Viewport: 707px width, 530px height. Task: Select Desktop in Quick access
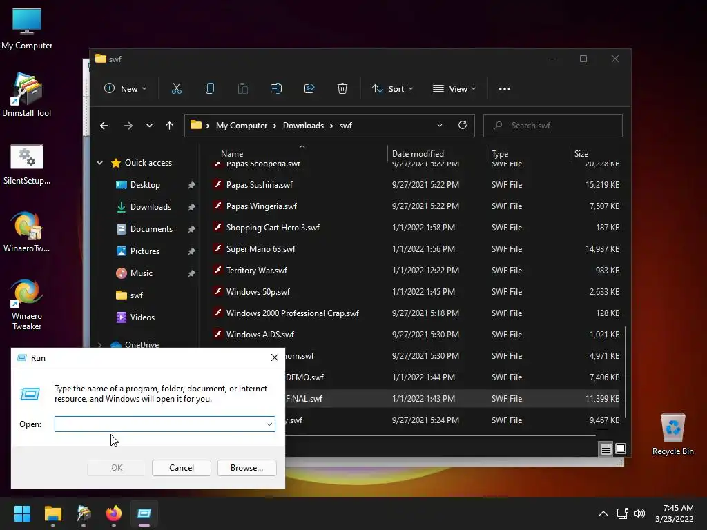pyautogui.click(x=145, y=185)
